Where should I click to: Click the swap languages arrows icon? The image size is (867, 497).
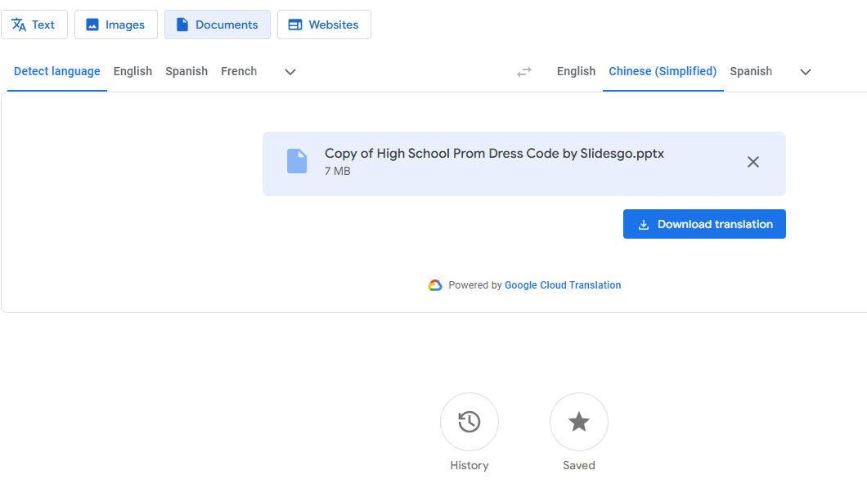pyautogui.click(x=524, y=72)
